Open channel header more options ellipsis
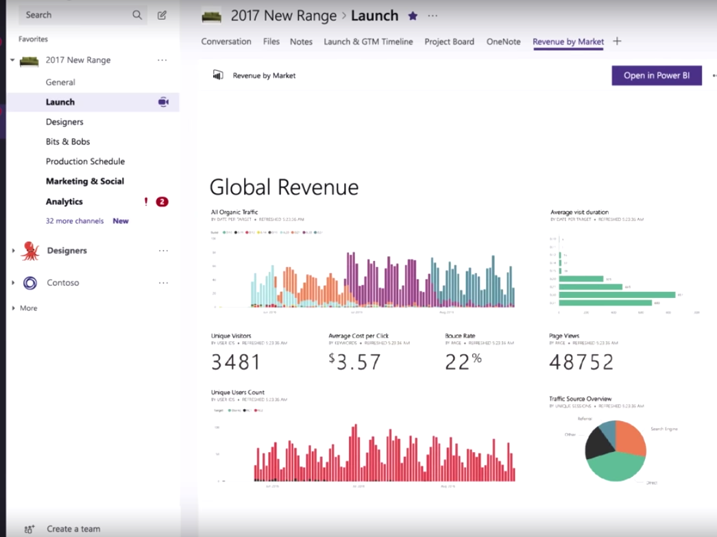 [433, 16]
